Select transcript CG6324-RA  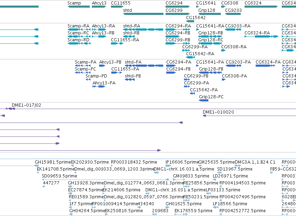257,33
